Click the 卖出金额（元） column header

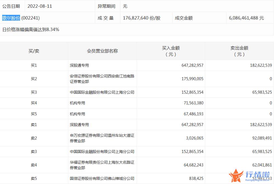(x=239, y=51)
